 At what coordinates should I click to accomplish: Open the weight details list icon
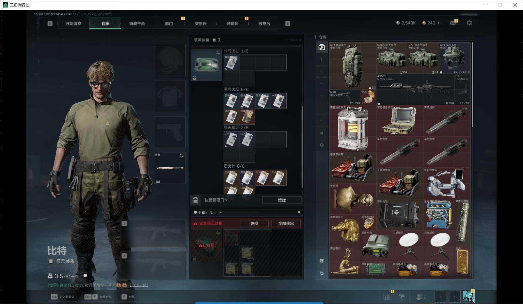coord(85,276)
